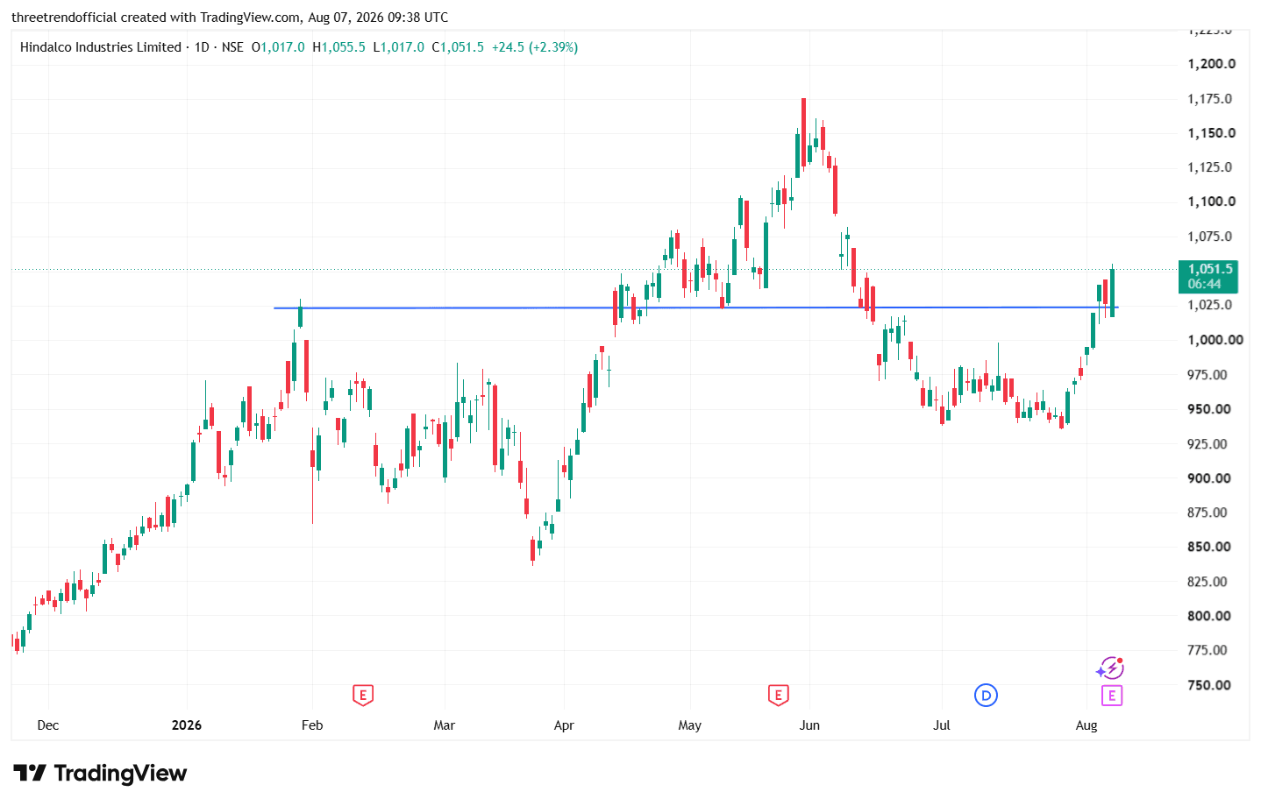Click the 1,025.0 price axis label
The image size is (1261, 806).
(1209, 305)
